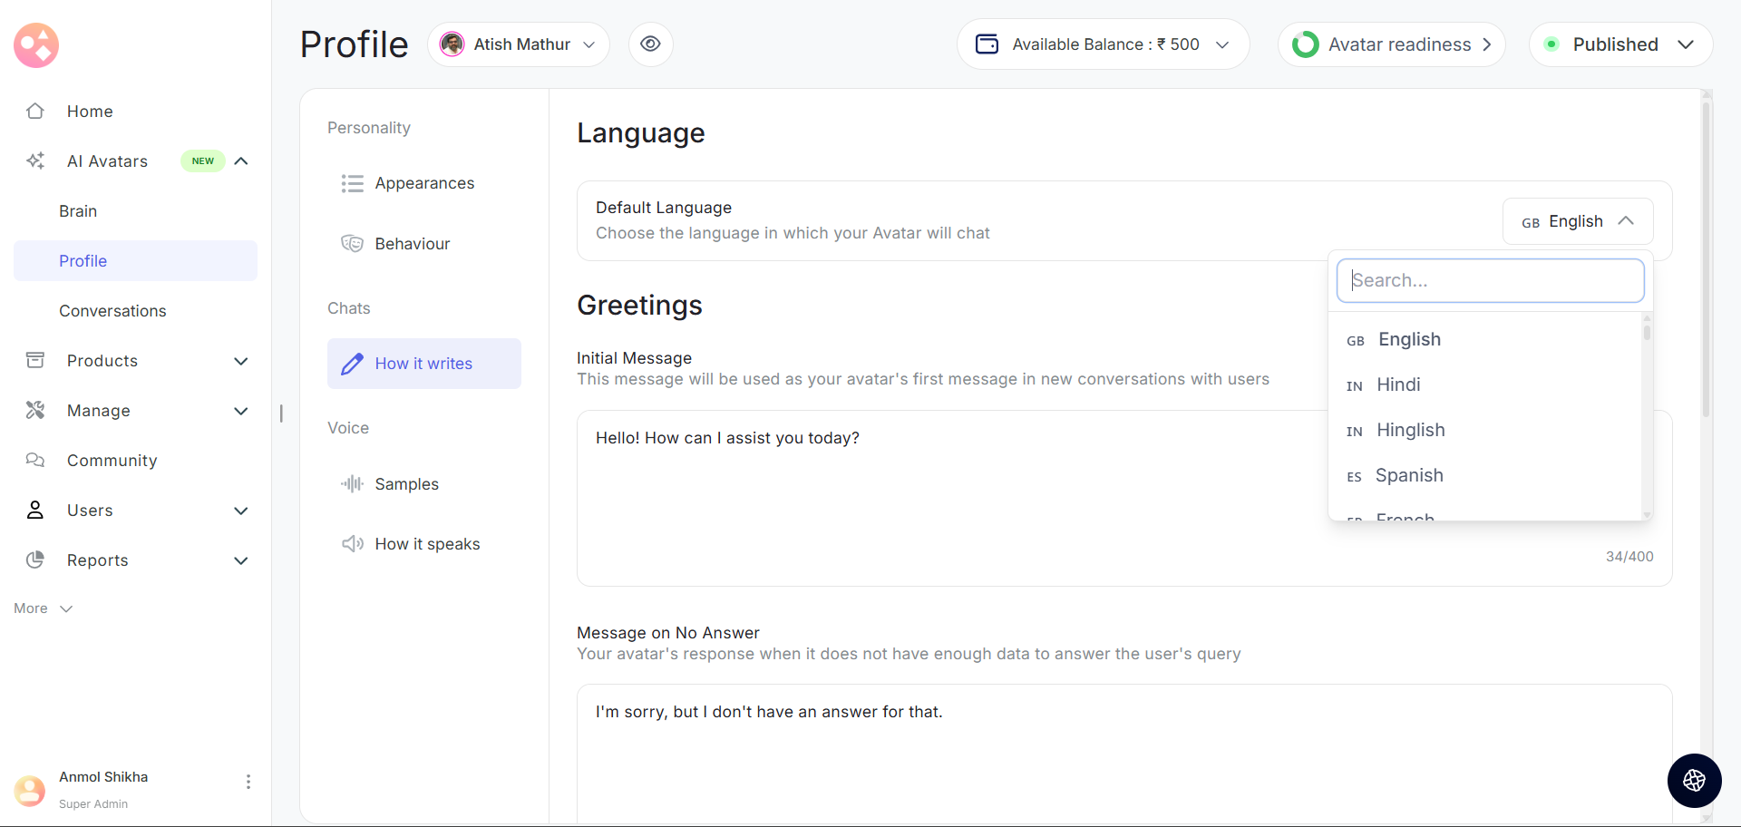Go to Conversations in sidebar
Image resolution: width=1741 pixels, height=827 pixels.
pyautogui.click(x=112, y=311)
